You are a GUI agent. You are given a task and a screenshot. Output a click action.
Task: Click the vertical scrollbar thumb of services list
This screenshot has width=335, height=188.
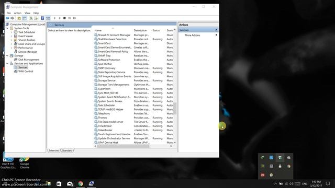coord(175,109)
